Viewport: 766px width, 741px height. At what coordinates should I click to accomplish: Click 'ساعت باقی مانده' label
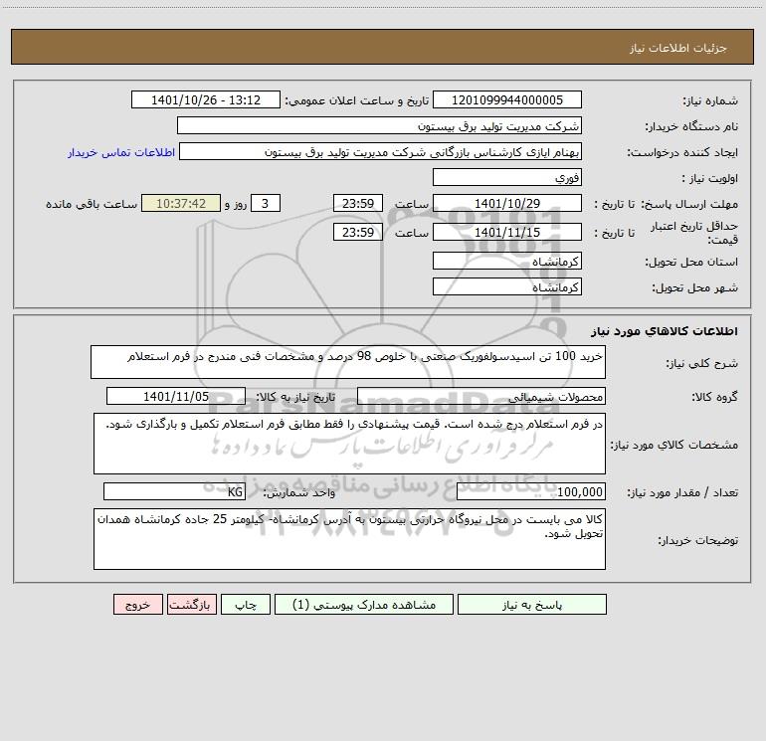click(92, 204)
